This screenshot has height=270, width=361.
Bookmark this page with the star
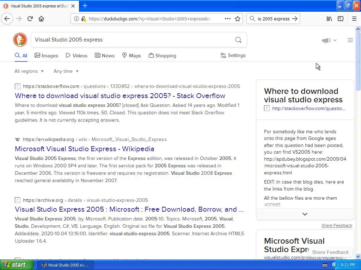point(238,19)
